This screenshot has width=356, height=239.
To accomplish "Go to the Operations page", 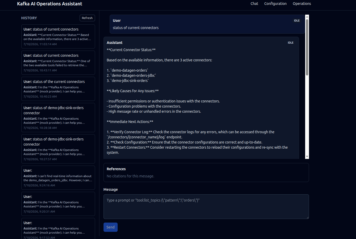I will coord(302,4).
